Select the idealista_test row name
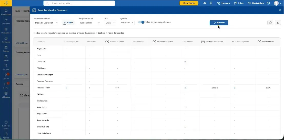This screenshot has width=284, height=140. click(x=42, y=101)
